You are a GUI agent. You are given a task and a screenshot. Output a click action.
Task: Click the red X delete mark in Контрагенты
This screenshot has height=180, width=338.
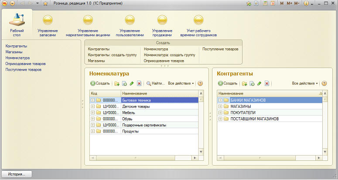267,84
